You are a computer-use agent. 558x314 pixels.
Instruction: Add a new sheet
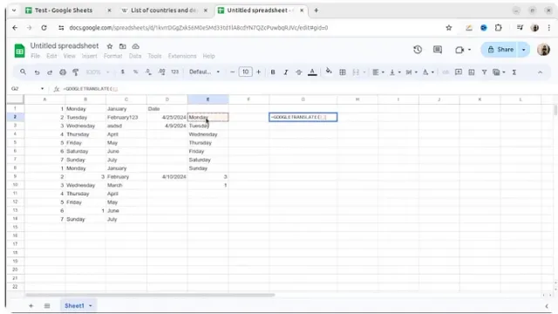pyautogui.click(x=31, y=305)
